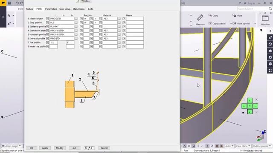Expand the Window dropdown arrow
This screenshot has height=153, width=273.
click(x=265, y=26)
